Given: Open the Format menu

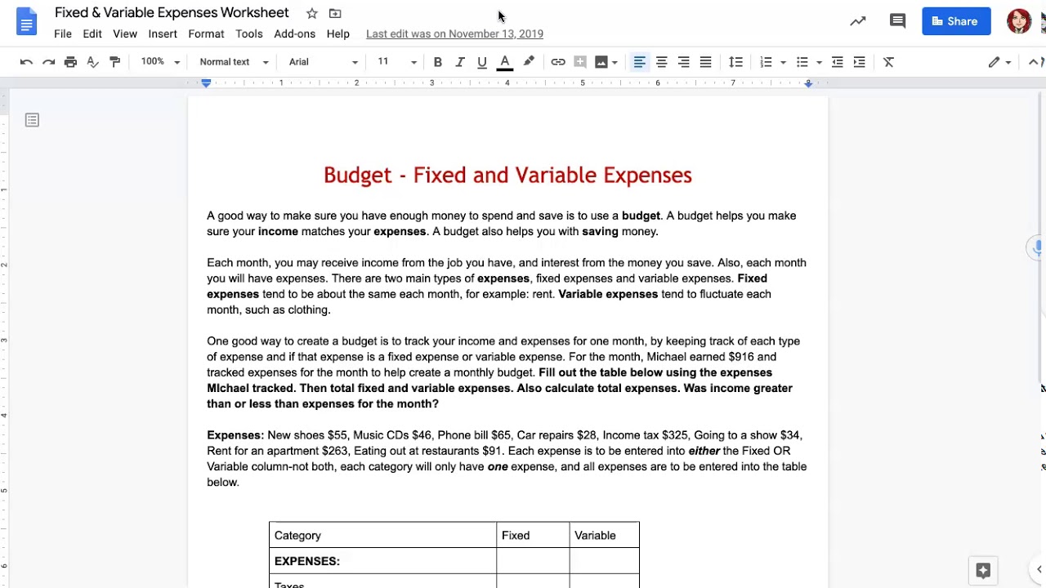Looking at the screenshot, I should click(x=206, y=33).
